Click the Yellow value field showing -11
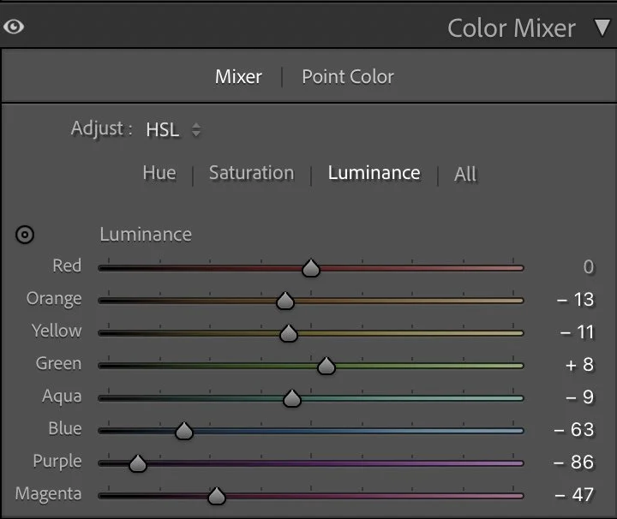Viewport: 617px width, 519px height. [x=577, y=332]
